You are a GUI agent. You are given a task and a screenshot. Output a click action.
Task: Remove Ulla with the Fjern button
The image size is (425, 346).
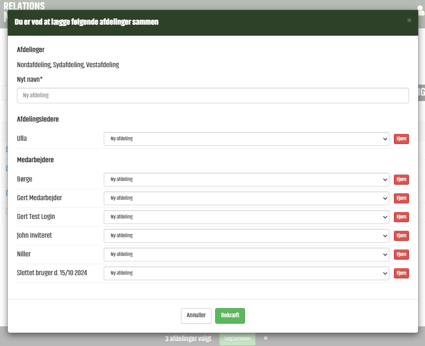click(x=401, y=139)
